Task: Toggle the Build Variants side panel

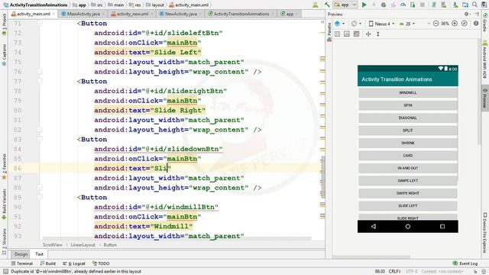Action: click(x=4, y=204)
